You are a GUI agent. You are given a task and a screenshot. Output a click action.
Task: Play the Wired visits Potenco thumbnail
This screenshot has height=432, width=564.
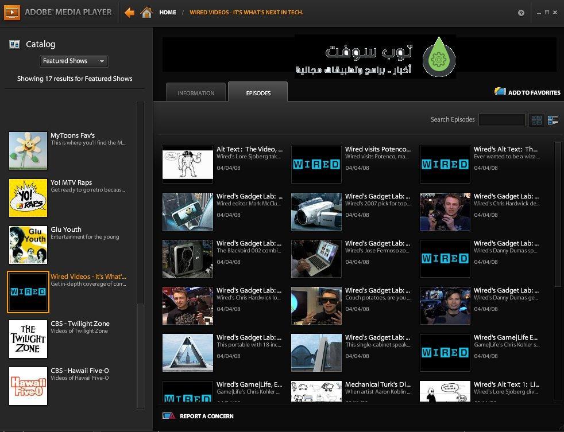coord(316,164)
